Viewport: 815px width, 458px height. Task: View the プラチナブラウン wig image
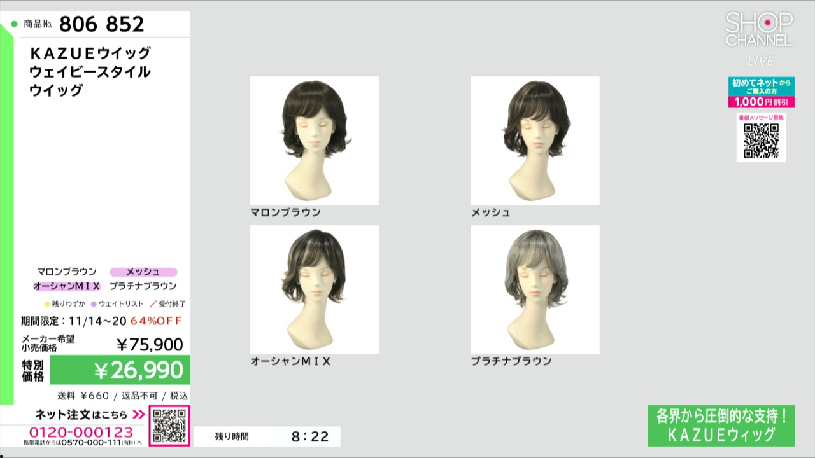pyautogui.click(x=535, y=289)
